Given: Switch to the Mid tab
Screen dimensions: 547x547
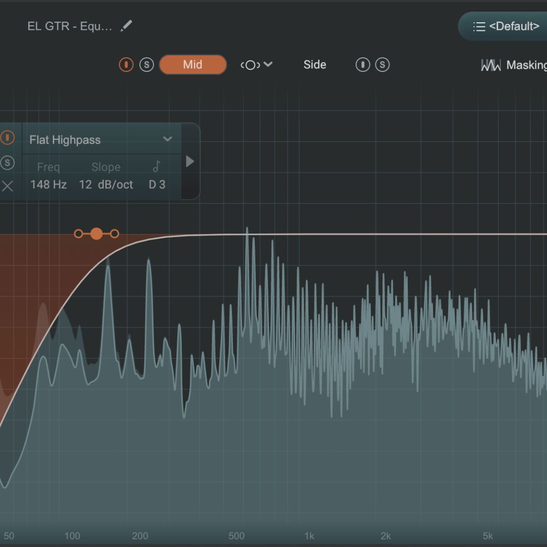Looking at the screenshot, I should (x=192, y=65).
